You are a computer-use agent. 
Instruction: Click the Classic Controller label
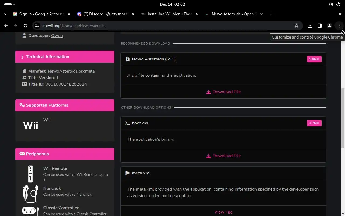click(61, 208)
